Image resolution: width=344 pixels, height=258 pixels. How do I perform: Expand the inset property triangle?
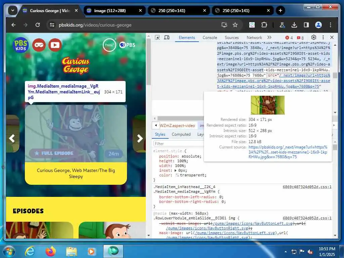175,170
